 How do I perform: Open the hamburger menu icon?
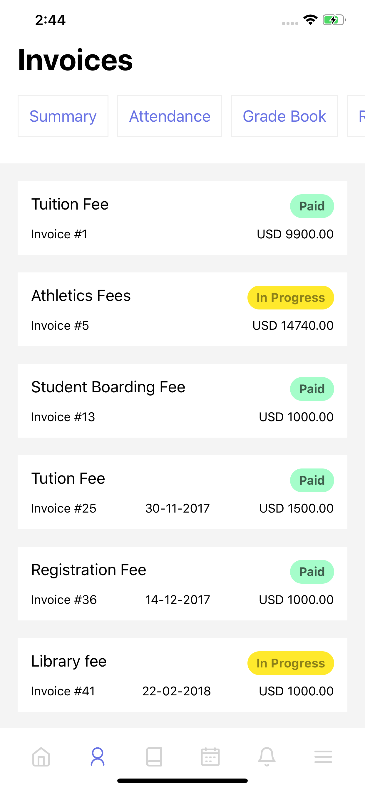point(323,756)
